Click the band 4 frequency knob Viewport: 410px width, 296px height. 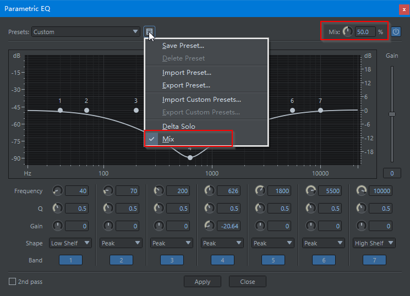click(210, 191)
